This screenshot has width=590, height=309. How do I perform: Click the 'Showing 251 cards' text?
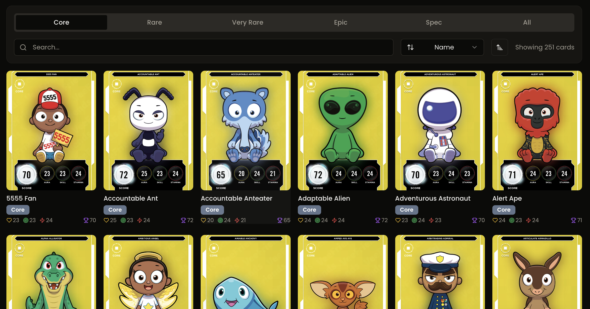545,47
